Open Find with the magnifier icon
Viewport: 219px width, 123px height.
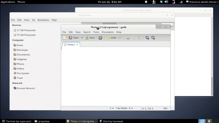coord(147,38)
